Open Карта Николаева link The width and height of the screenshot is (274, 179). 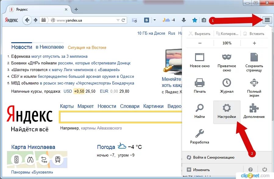(33, 147)
